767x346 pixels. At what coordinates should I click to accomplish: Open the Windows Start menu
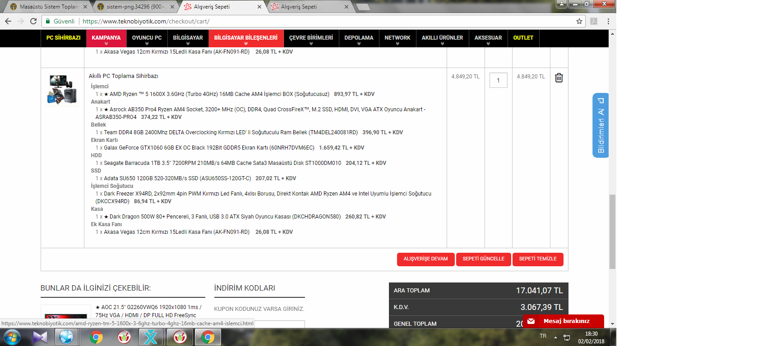pos(12,337)
